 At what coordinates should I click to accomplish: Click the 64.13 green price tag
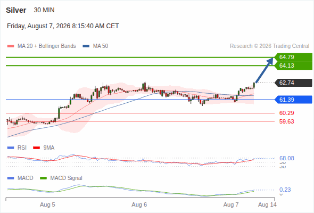293,65
